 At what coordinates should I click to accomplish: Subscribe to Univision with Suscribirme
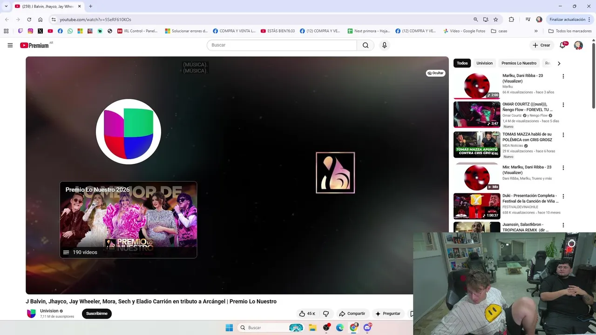[97, 314]
